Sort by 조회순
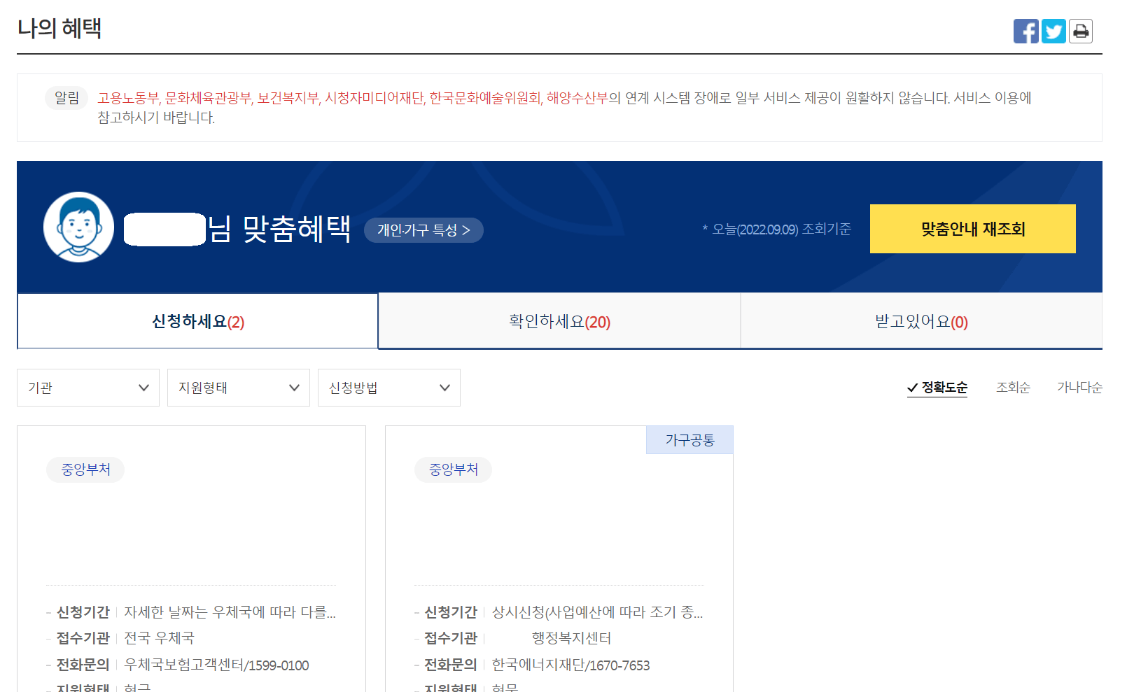 click(1013, 388)
